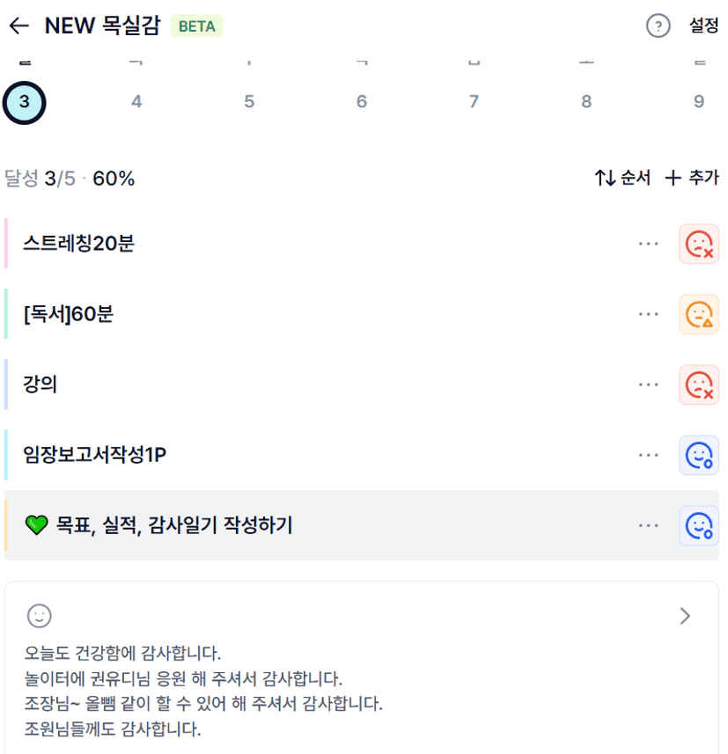The height and width of the screenshot is (754, 728).
Task: Open the three-dot menu for 강의
Action: tap(649, 384)
